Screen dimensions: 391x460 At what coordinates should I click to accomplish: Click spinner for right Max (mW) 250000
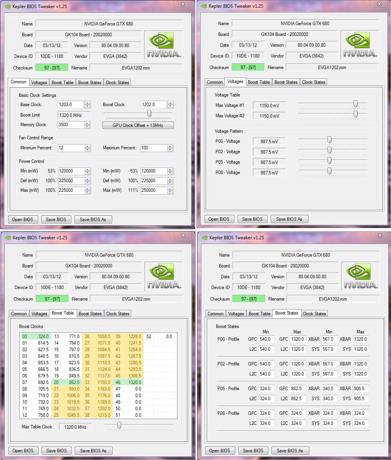[x=170, y=190]
